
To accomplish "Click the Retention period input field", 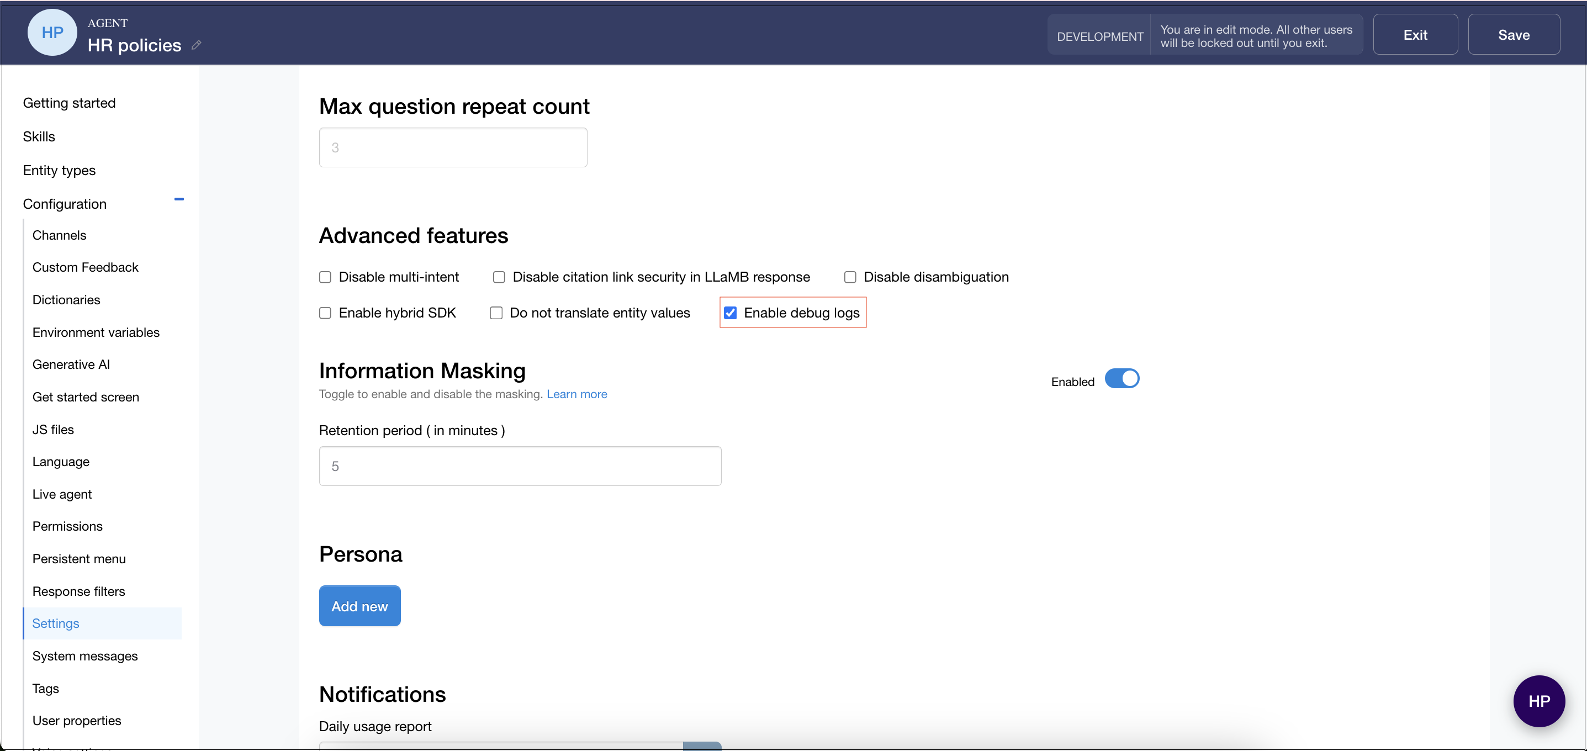I will (520, 467).
